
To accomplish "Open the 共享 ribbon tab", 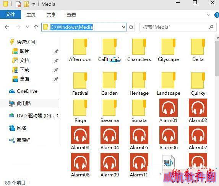I will [x=51, y=15].
